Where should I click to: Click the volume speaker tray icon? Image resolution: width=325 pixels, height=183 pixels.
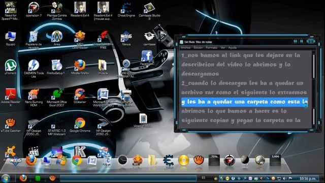[x=284, y=178]
